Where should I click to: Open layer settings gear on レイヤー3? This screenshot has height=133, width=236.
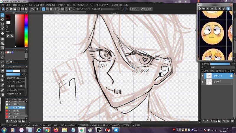coord(231,76)
